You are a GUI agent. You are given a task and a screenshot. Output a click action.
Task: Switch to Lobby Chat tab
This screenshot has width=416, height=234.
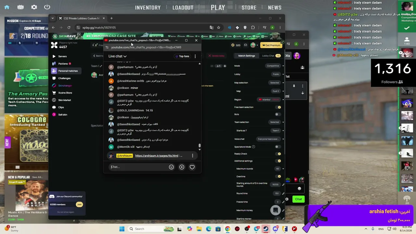click(271, 56)
